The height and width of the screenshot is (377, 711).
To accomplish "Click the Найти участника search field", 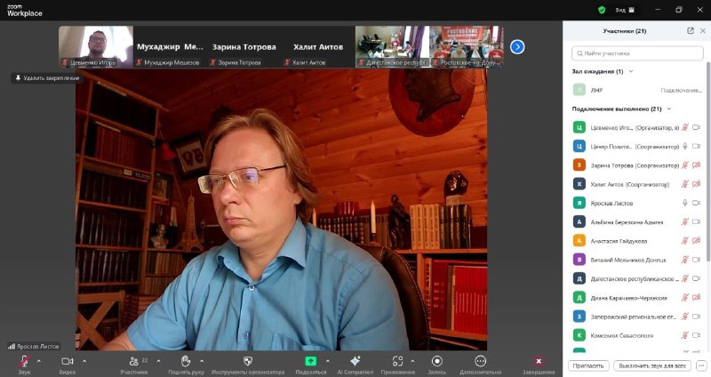I will 637,53.
